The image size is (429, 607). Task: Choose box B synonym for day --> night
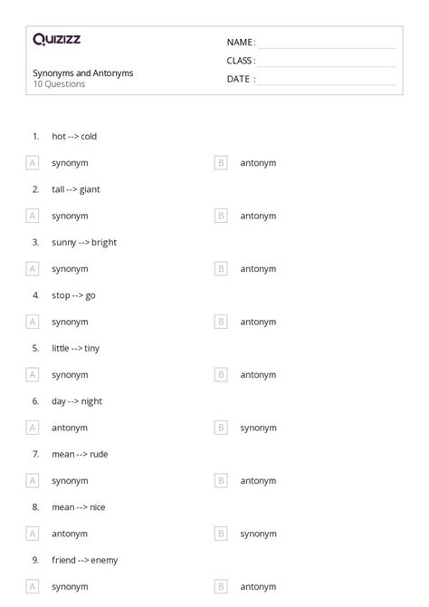point(221,428)
